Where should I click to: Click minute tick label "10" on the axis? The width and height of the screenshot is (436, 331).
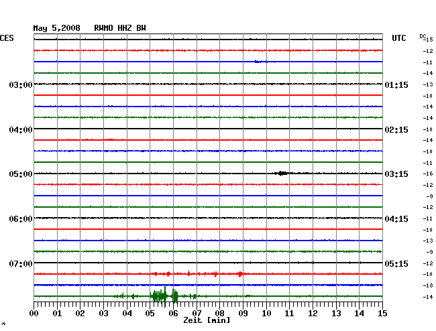pyautogui.click(x=266, y=313)
